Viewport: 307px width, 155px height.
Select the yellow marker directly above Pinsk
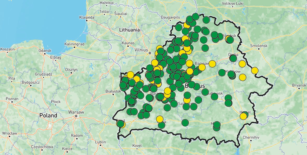click(160, 119)
